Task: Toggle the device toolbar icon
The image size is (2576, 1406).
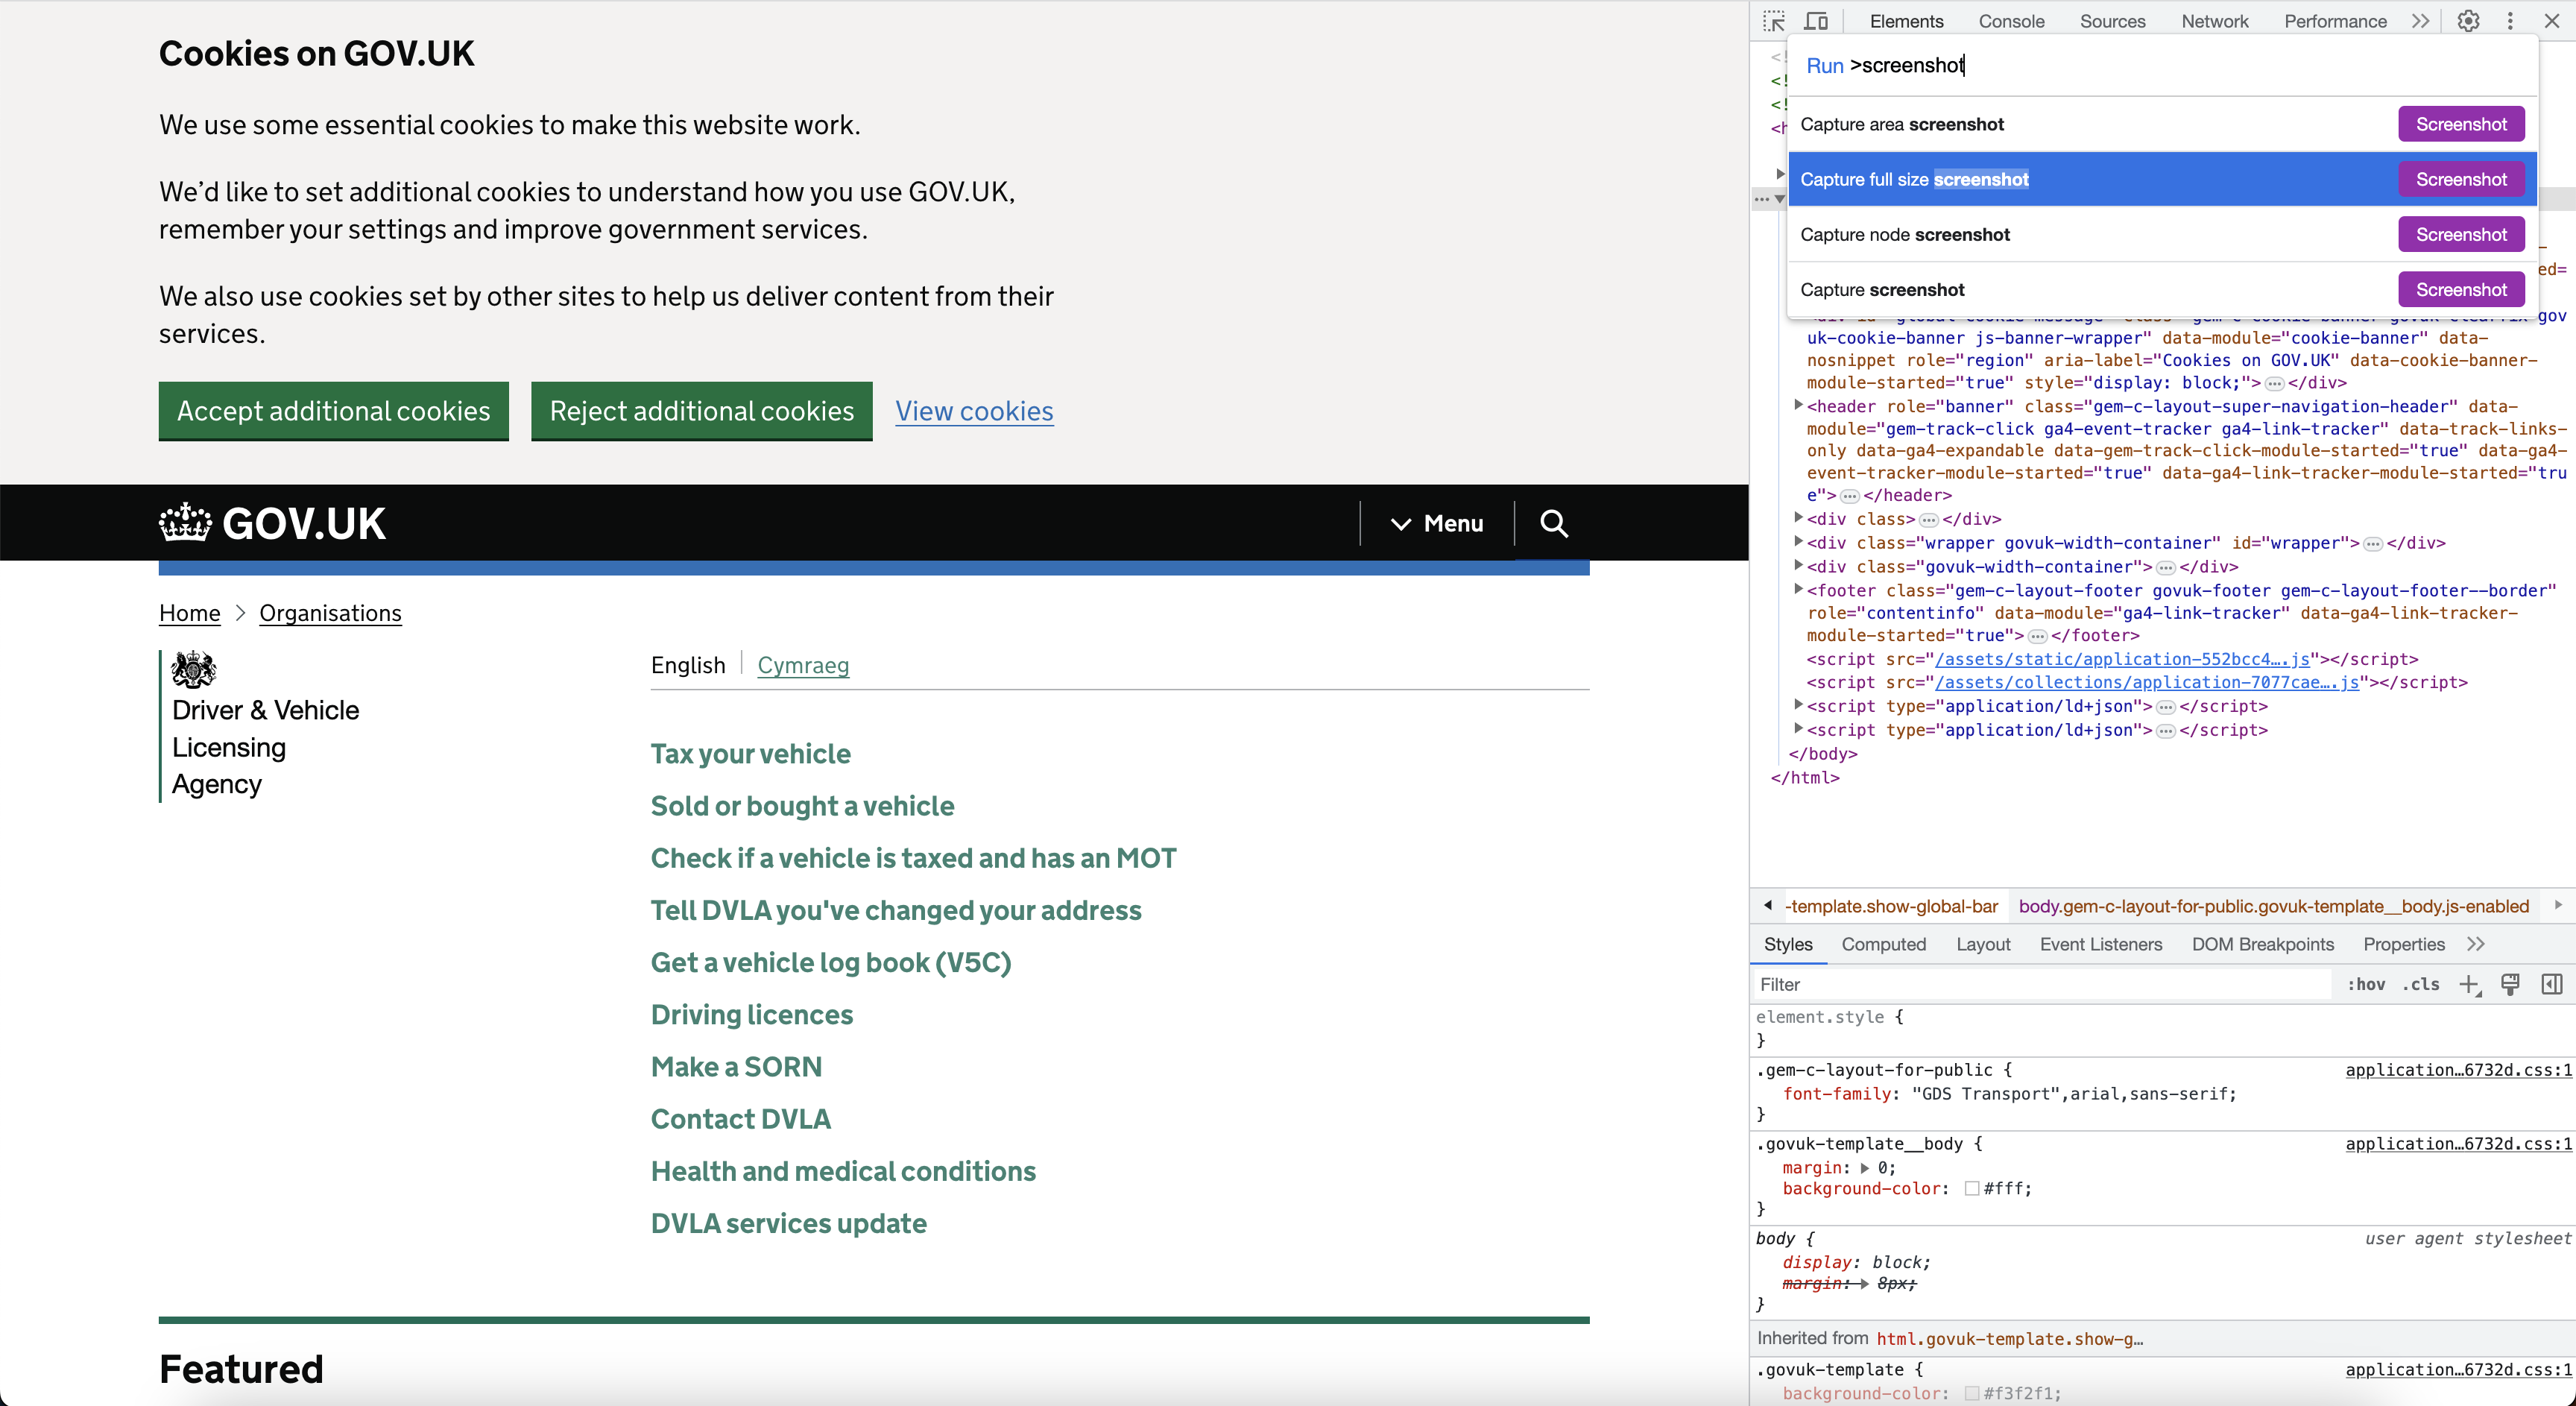Action: tap(1816, 21)
